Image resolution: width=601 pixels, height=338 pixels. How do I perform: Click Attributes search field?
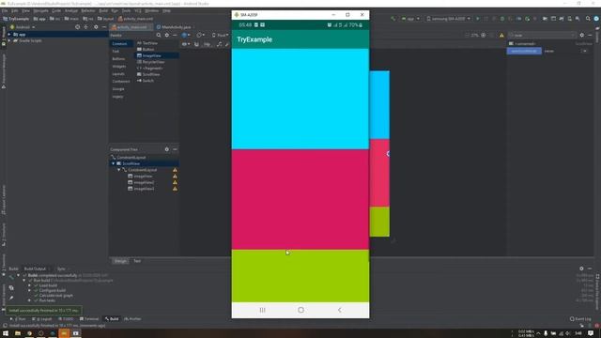543,35
